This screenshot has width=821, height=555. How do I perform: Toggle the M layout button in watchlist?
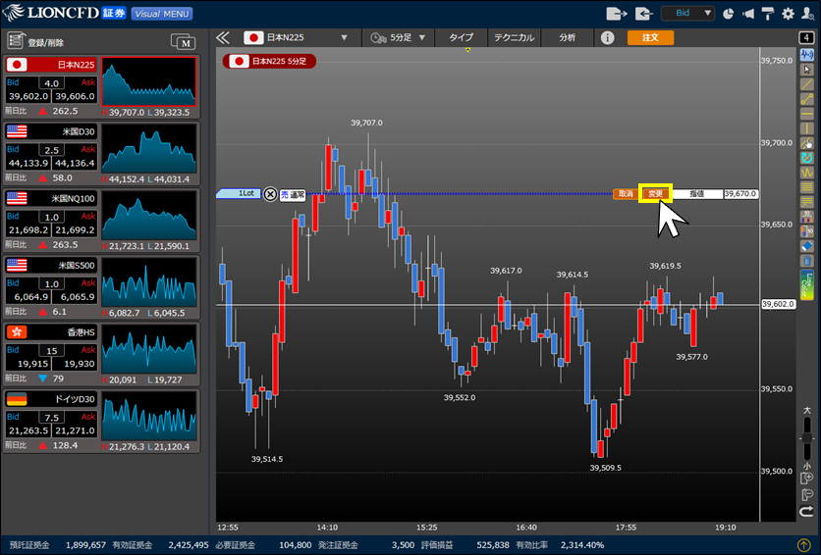tap(183, 41)
